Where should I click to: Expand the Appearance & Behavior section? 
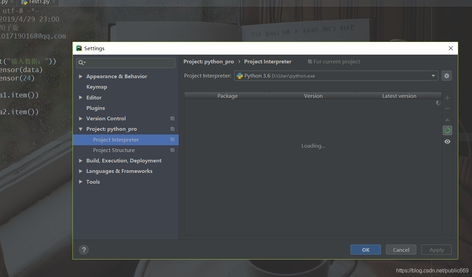(81, 76)
